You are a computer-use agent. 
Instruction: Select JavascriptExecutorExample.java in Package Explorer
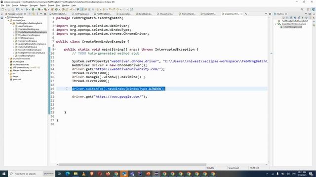point(32,44)
